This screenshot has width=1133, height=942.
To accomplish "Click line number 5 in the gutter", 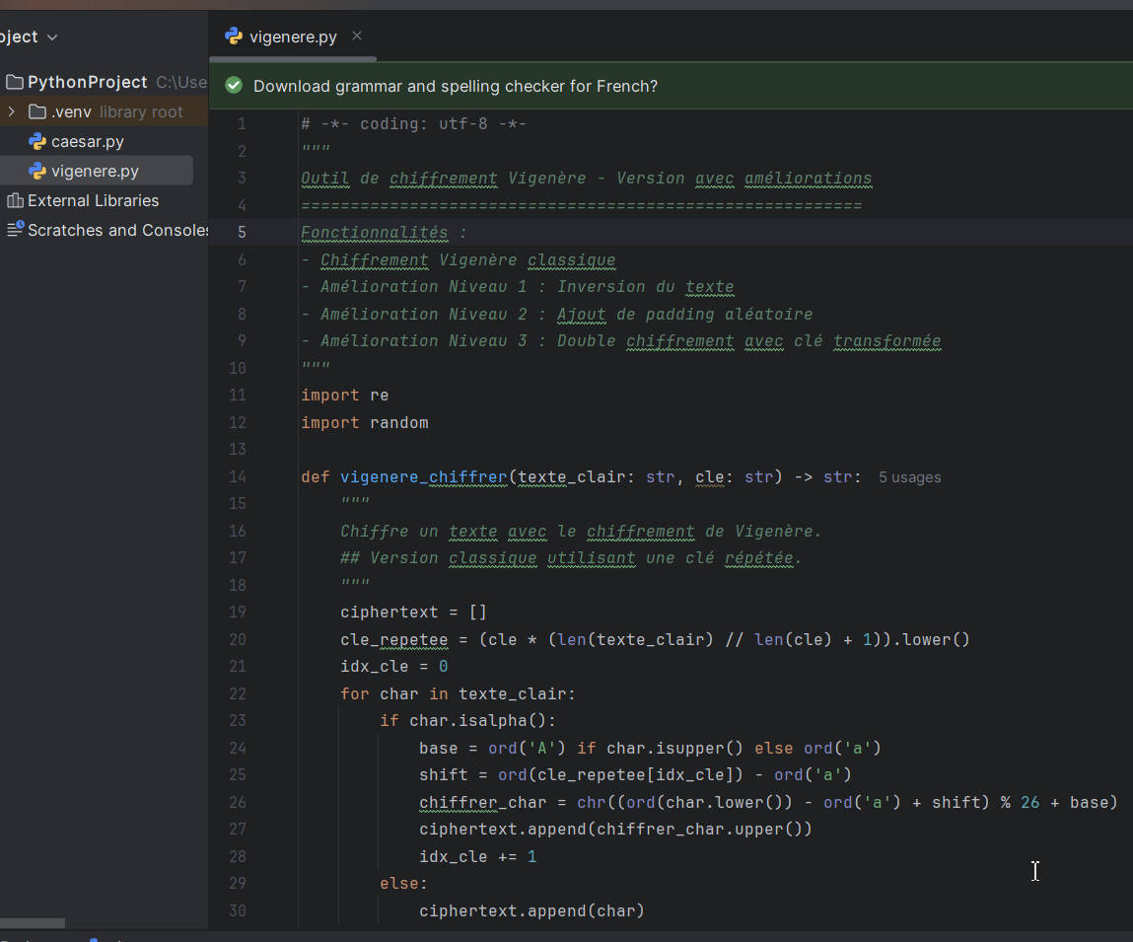I will point(242,233).
